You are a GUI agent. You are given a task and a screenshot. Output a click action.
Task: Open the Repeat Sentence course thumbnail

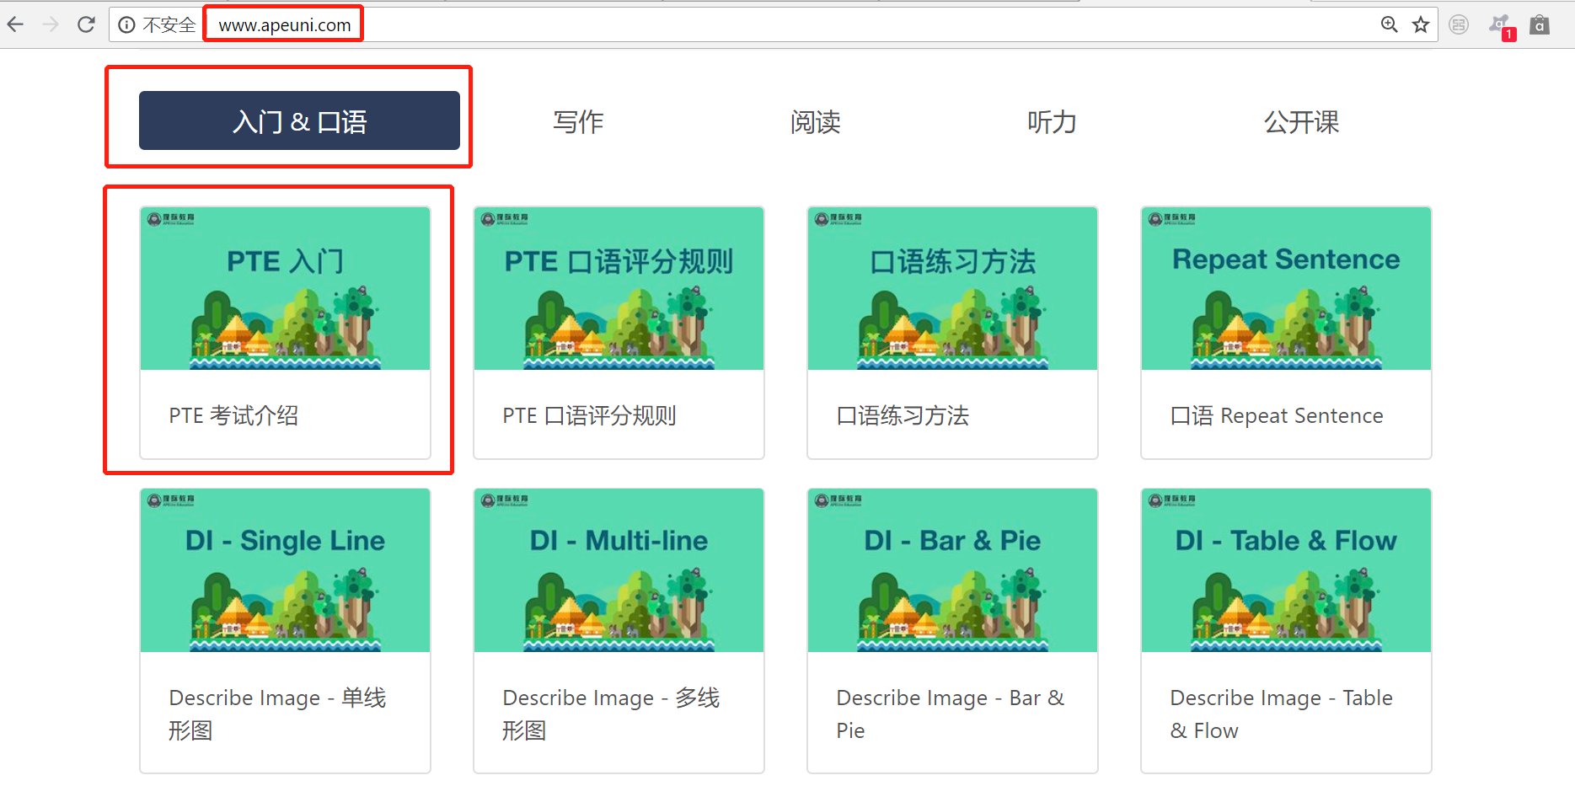tap(1286, 288)
